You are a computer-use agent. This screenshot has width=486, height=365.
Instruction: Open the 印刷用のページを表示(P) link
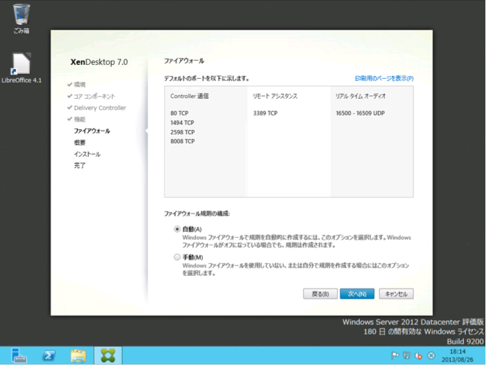click(x=384, y=78)
